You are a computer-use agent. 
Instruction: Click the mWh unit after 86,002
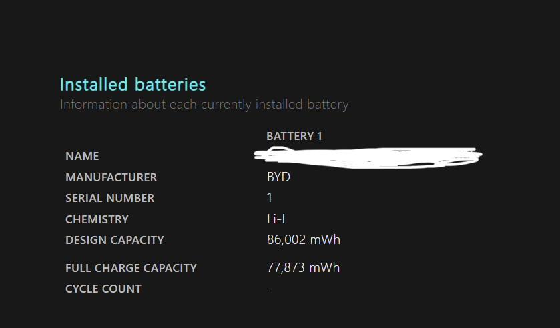tap(327, 240)
